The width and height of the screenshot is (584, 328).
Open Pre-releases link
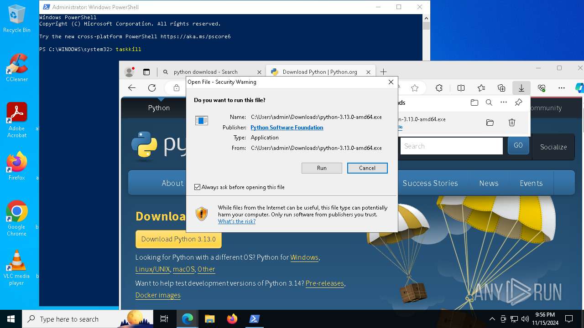[325, 283]
